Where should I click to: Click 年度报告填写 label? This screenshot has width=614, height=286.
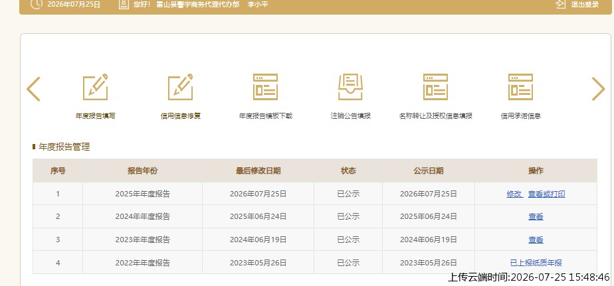(95, 116)
